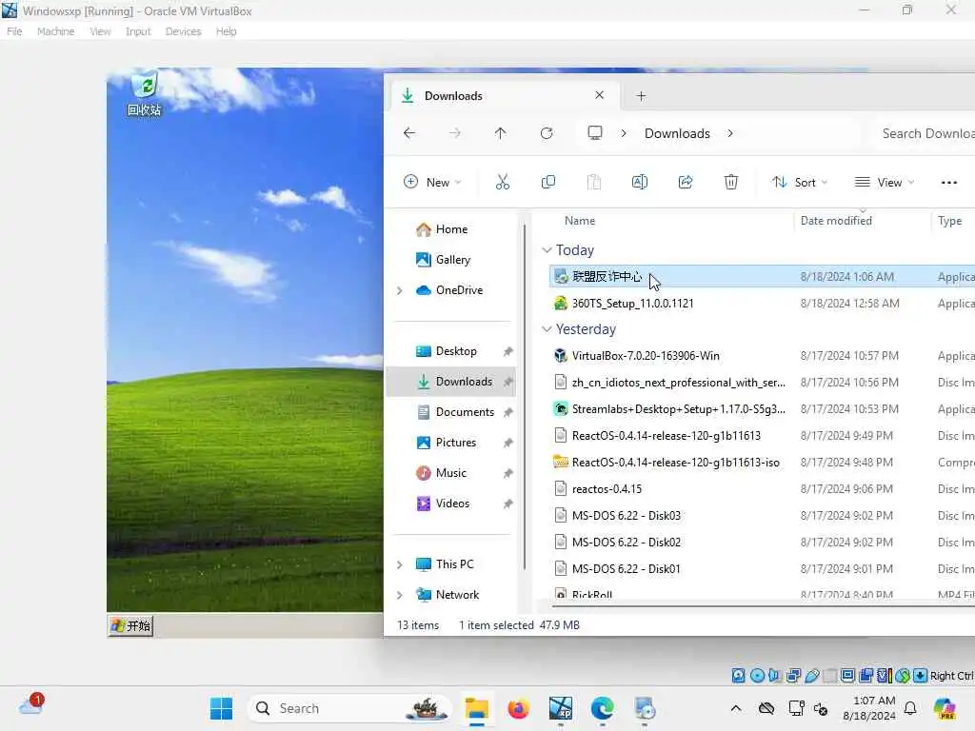Click the VirtualBox XP taskbar icon

[560, 708]
